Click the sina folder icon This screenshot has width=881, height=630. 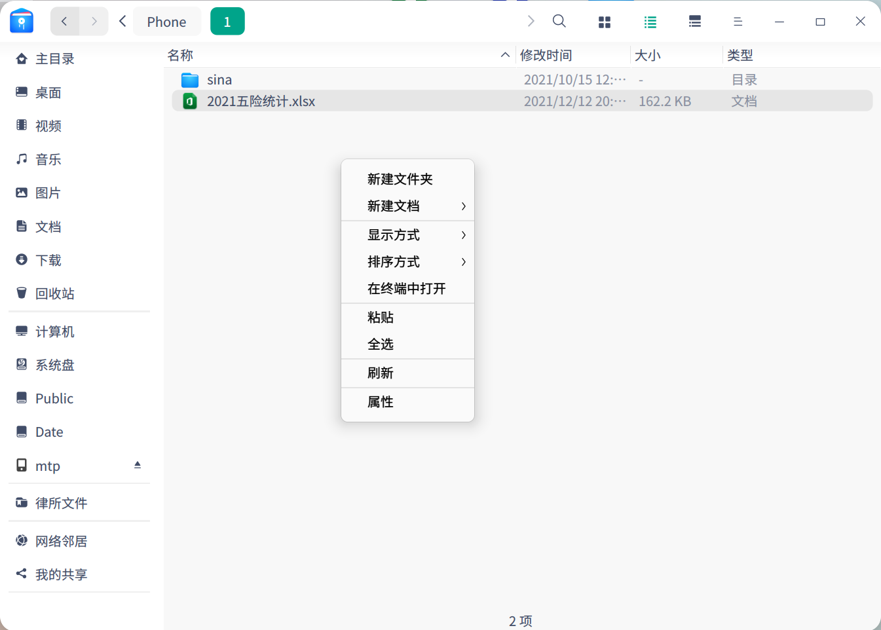tap(190, 80)
